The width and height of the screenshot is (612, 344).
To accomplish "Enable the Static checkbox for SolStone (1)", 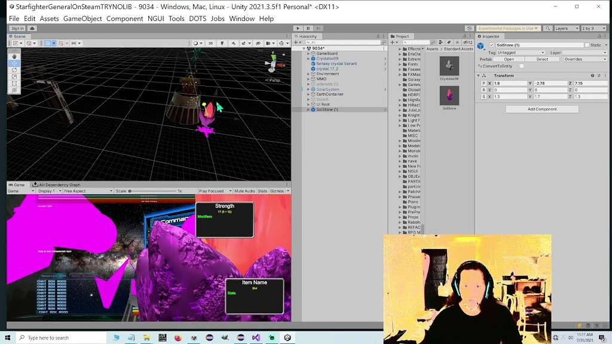I will coord(587,45).
